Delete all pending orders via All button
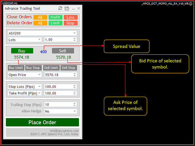Screen dimensions: 195x146 (40, 23)
